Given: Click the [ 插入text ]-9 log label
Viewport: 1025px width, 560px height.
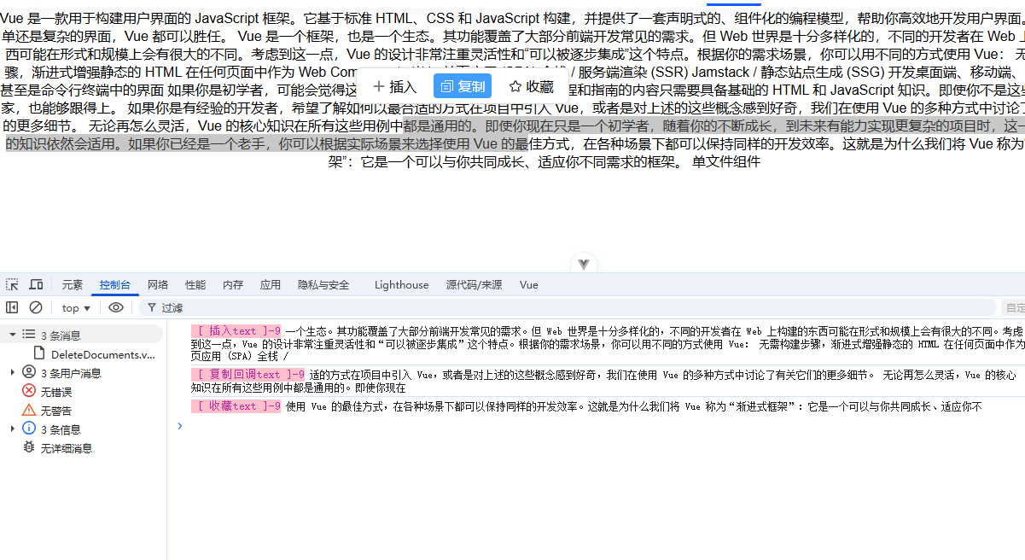Looking at the screenshot, I should 236,330.
